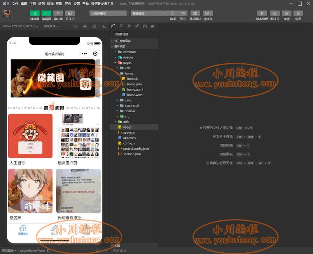Expand the common folder
313x254 pixels.
[x=134, y=52]
